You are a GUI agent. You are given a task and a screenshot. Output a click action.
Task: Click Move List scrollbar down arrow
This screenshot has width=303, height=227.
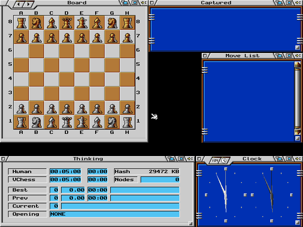tap(298, 132)
